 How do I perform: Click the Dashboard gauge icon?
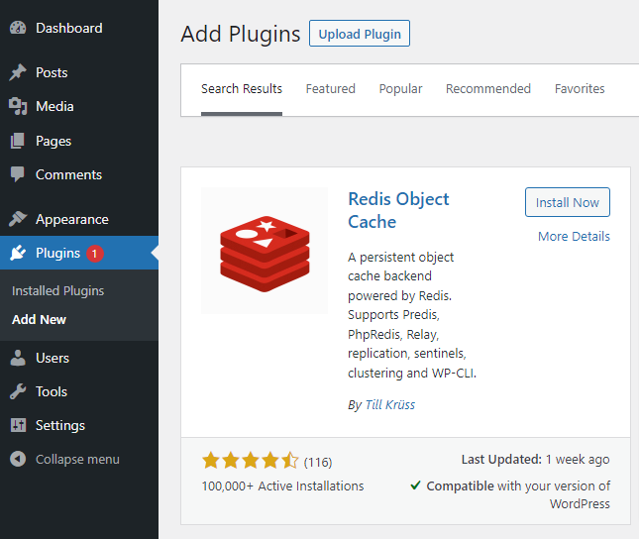point(18,28)
